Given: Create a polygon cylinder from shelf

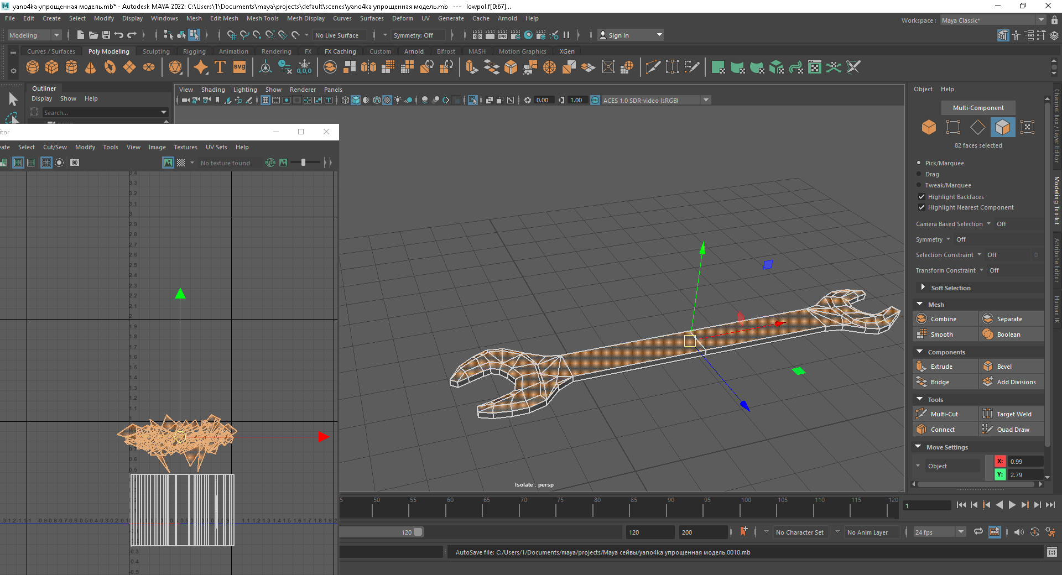Looking at the screenshot, I should pos(71,67).
